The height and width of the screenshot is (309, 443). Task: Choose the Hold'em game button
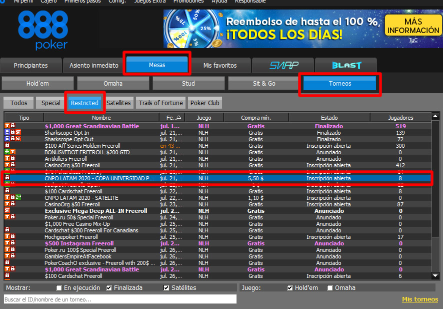tap(37, 84)
